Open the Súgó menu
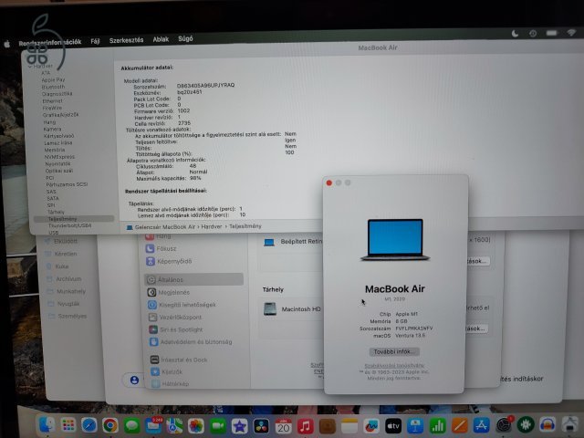 (185, 38)
